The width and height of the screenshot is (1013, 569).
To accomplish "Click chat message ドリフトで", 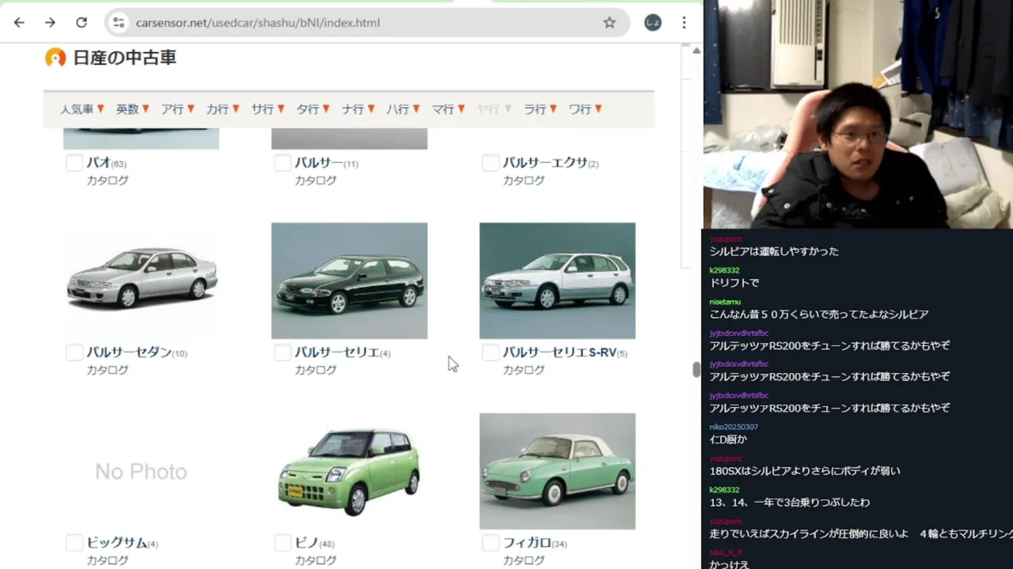I will 734,282.
